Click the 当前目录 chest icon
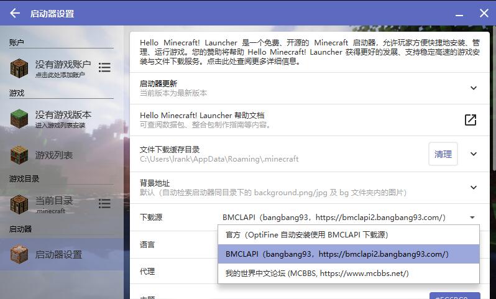496x299 pixels. click(x=19, y=204)
